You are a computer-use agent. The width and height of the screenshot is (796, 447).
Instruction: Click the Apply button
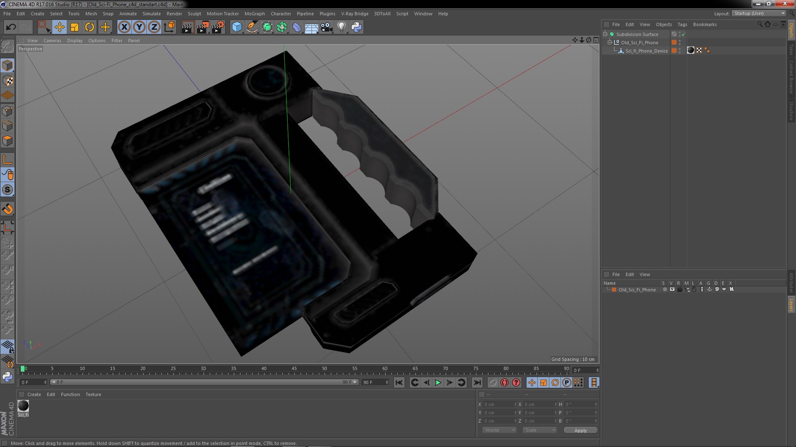click(x=580, y=430)
